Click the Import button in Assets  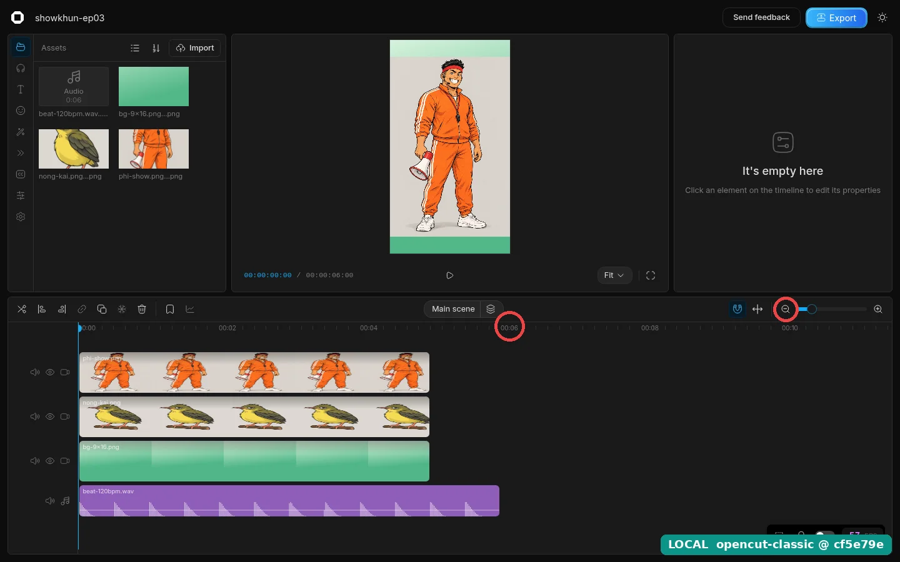[195, 48]
